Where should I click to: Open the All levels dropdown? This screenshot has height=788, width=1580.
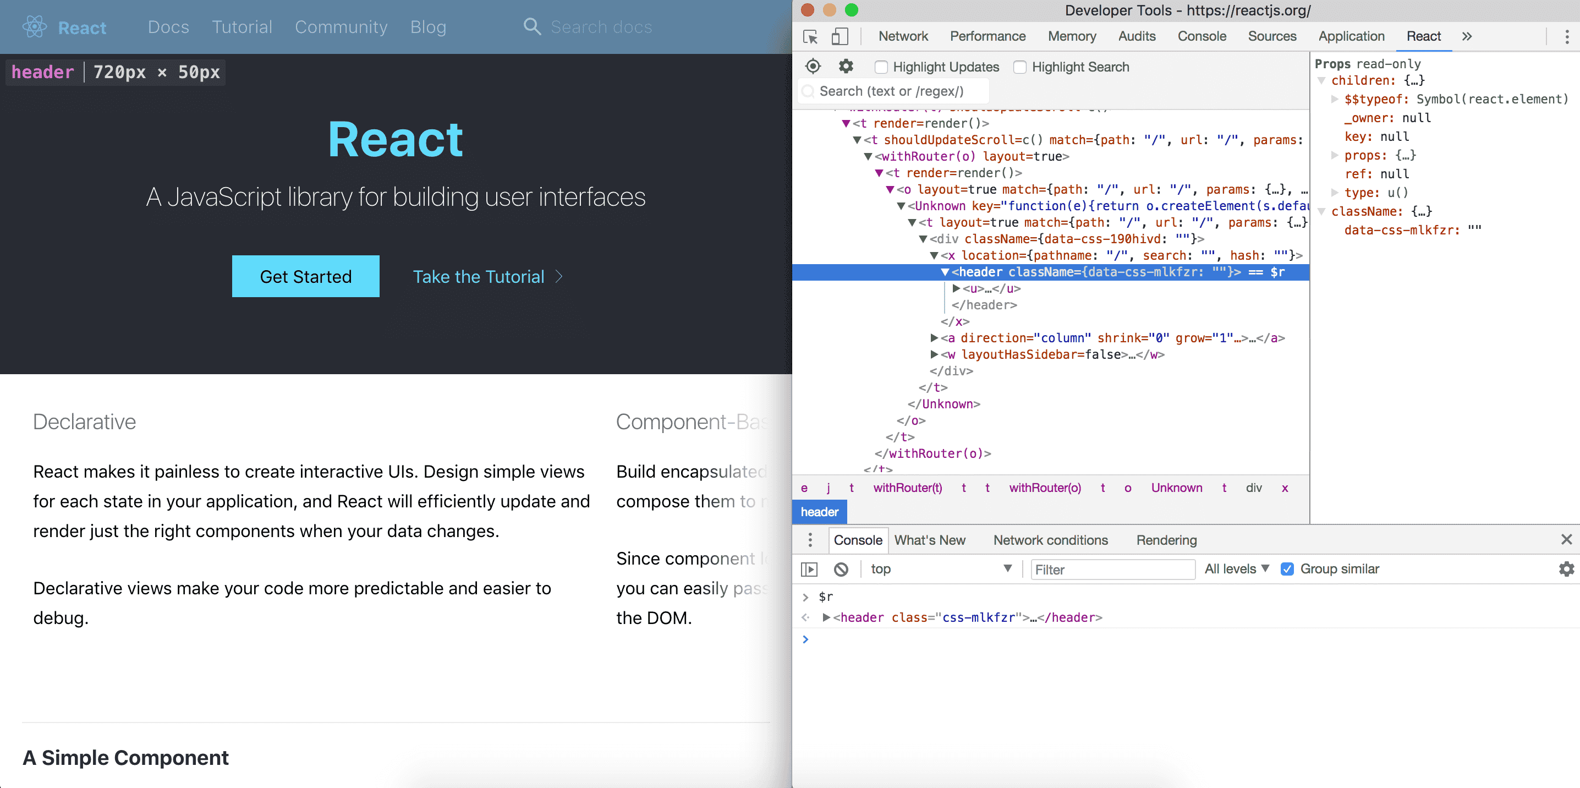coord(1236,569)
